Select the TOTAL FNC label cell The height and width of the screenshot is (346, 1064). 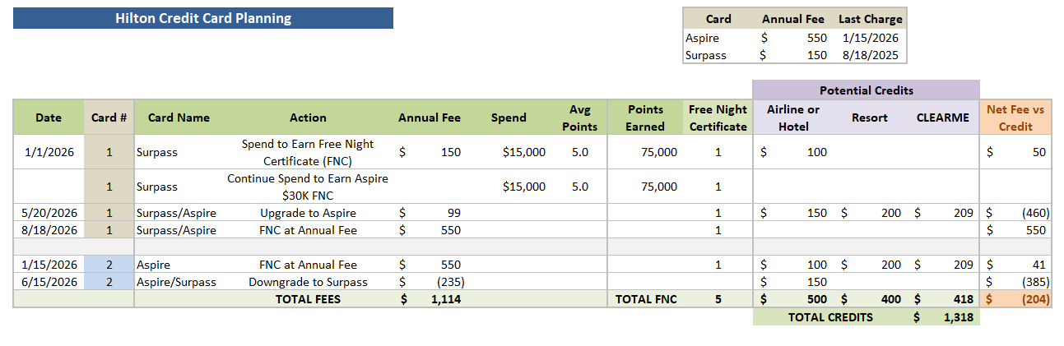point(646,299)
